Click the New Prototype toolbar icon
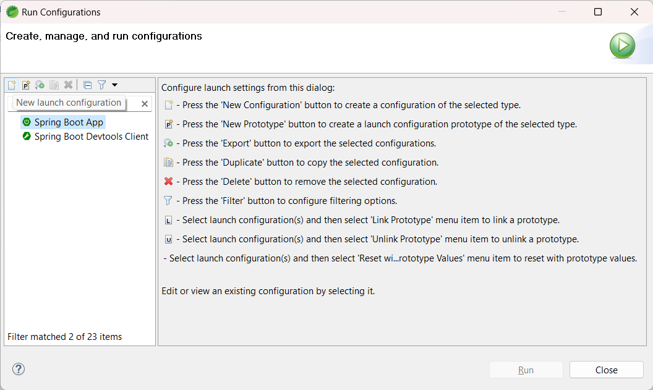This screenshot has width=653, height=390. [x=26, y=85]
